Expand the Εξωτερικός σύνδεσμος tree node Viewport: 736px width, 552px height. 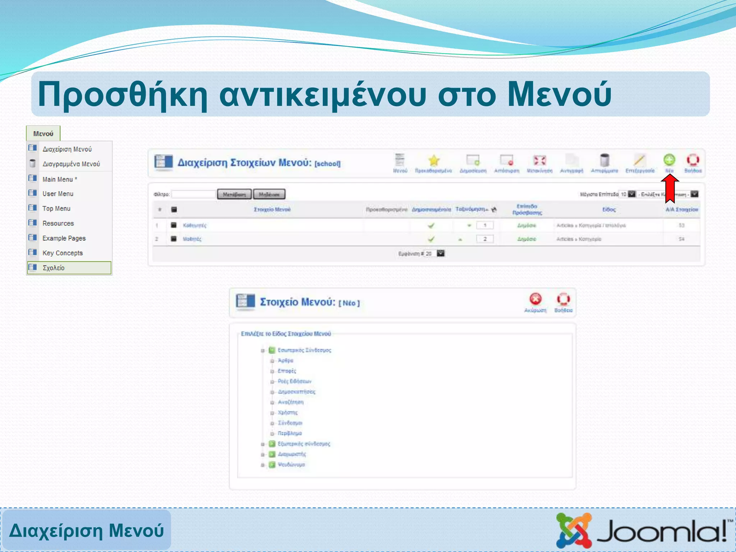[263, 444]
